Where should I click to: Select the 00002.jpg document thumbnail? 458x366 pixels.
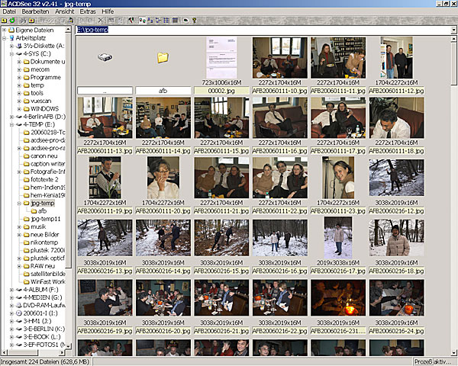tap(221, 57)
